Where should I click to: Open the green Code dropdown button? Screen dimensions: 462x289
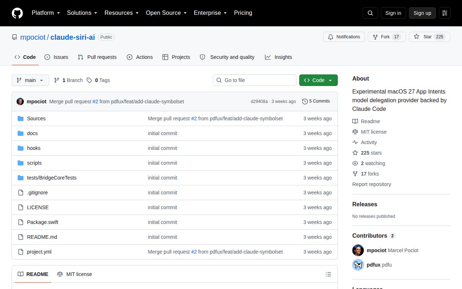[x=318, y=80]
